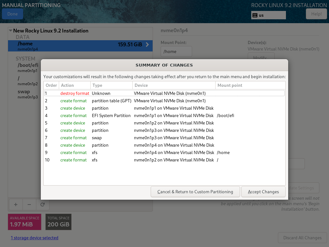Click the Mount Point input field
Screen dimensions: 329x247
tap(176, 51)
